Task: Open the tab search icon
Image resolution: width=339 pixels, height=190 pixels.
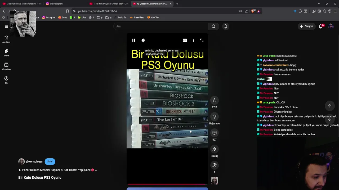Action: [x=305, y=11]
